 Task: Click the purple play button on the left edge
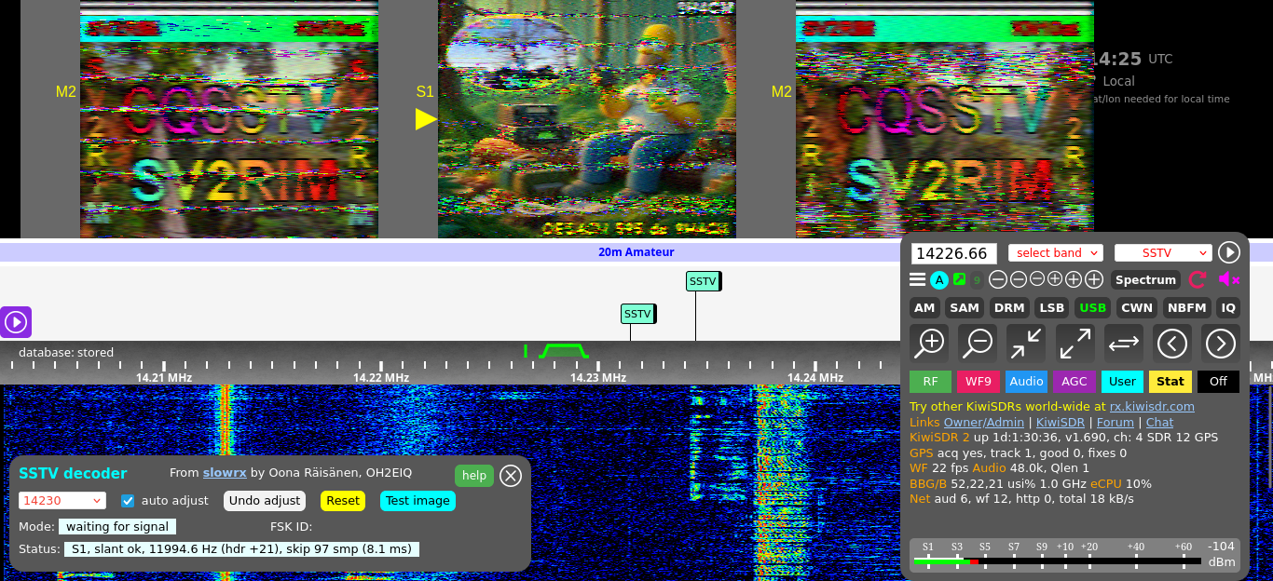point(16,322)
